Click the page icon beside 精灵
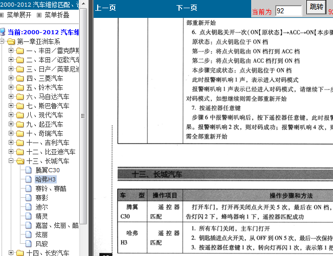The image size is (333, 256). pos(29,216)
